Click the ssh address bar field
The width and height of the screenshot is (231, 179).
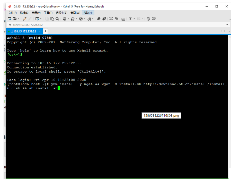(x=103, y=25)
